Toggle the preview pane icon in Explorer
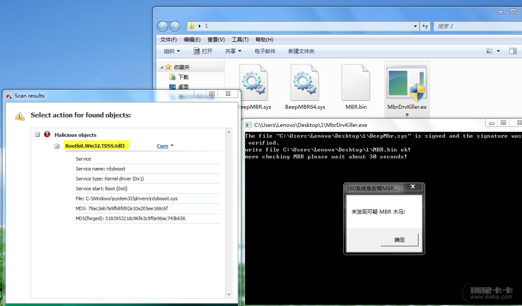The height and width of the screenshot is (306, 522). pos(512,51)
